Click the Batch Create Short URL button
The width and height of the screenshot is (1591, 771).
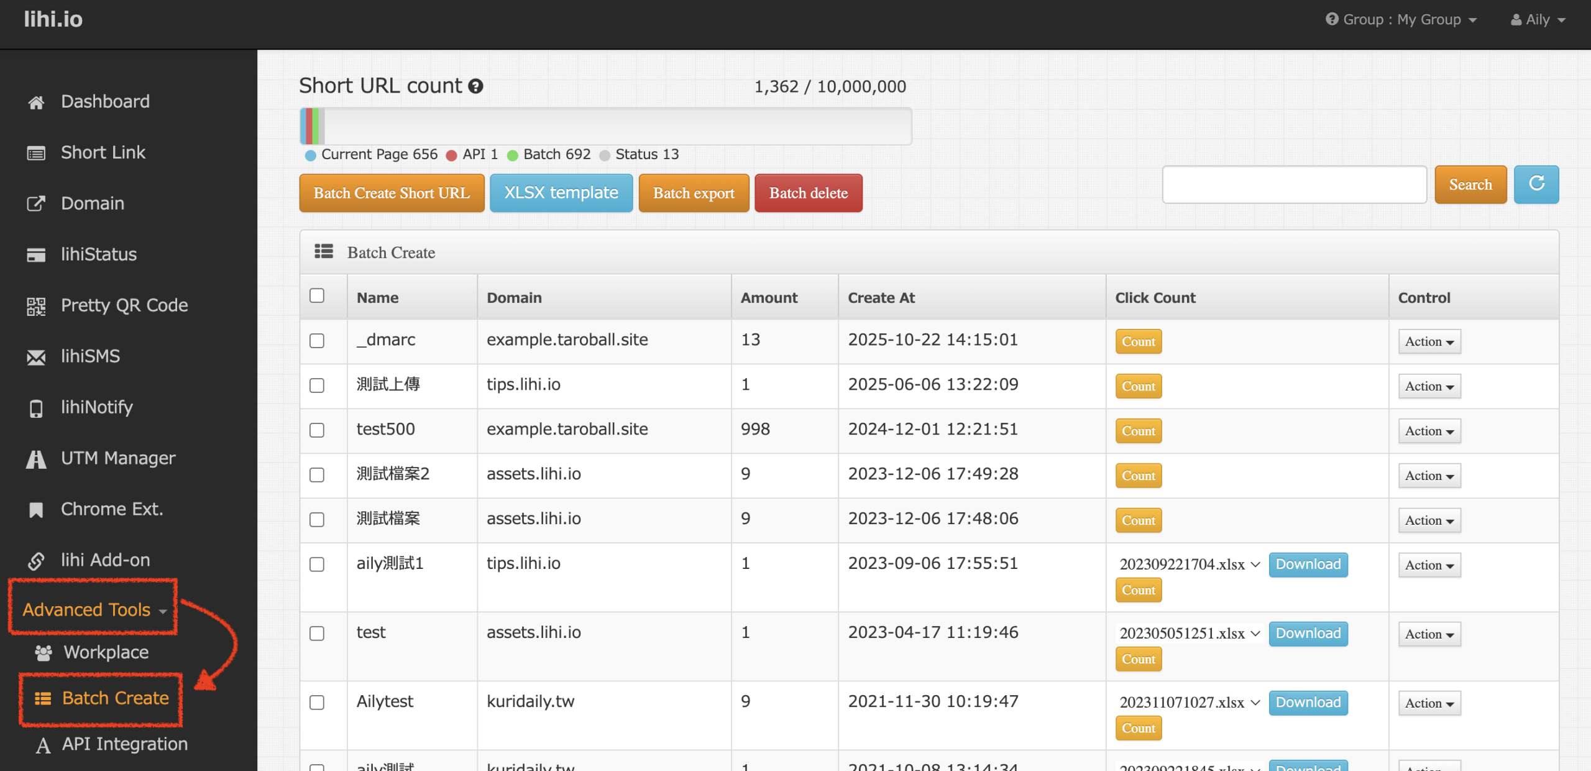click(392, 193)
